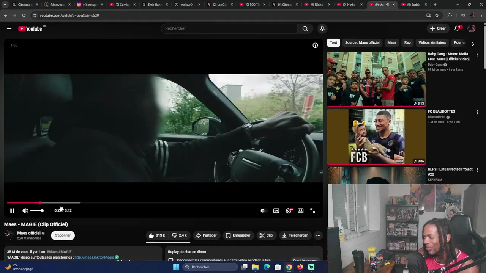Share the video via Partager
486x273 pixels.
pyautogui.click(x=206, y=235)
